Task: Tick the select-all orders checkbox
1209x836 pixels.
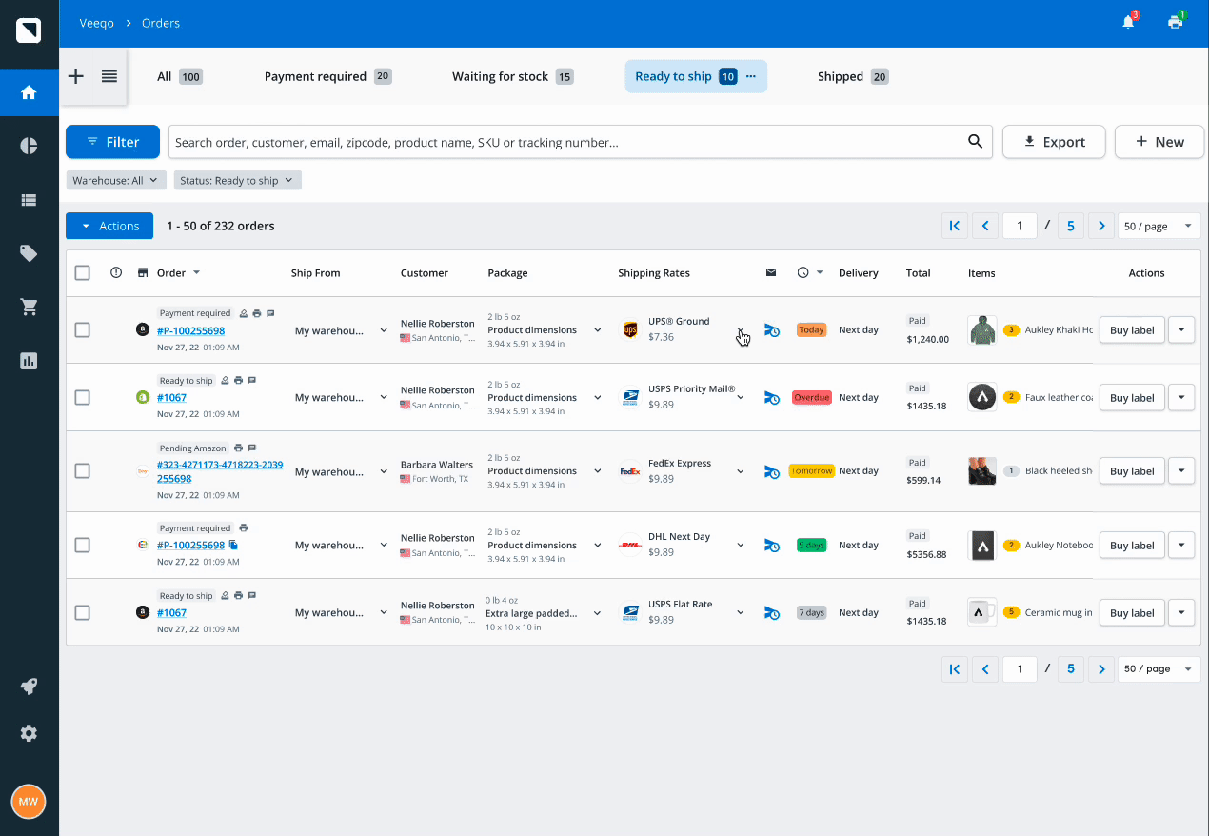Action: tap(83, 273)
